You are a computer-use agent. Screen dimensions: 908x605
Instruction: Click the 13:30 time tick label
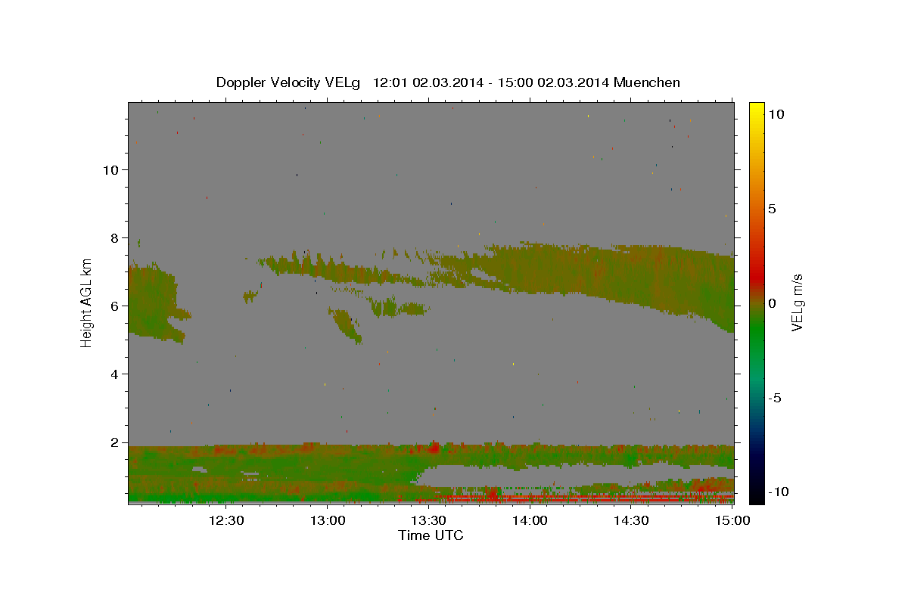(x=428, y=520)
